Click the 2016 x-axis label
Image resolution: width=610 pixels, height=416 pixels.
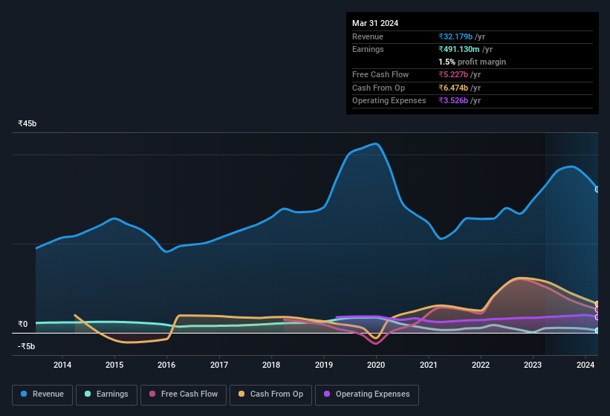166,365
